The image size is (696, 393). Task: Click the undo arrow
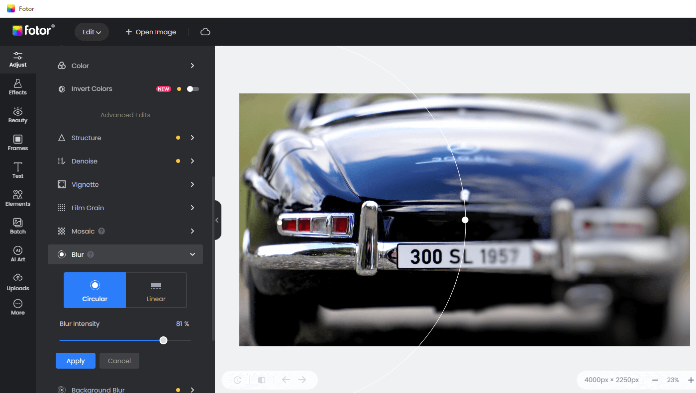pyautogui.click(x=286, y=380)
